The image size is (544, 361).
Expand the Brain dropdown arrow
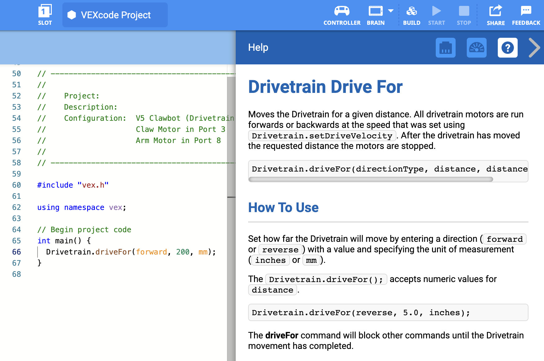[391, 11]
